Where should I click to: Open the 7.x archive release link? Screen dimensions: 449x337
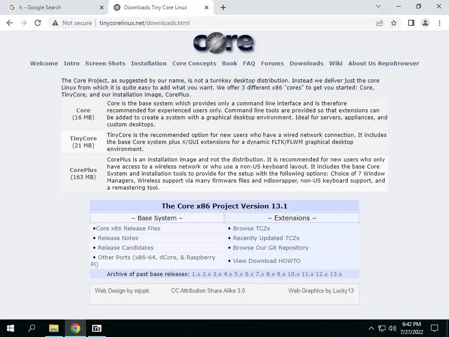click(x=260, y=274)
